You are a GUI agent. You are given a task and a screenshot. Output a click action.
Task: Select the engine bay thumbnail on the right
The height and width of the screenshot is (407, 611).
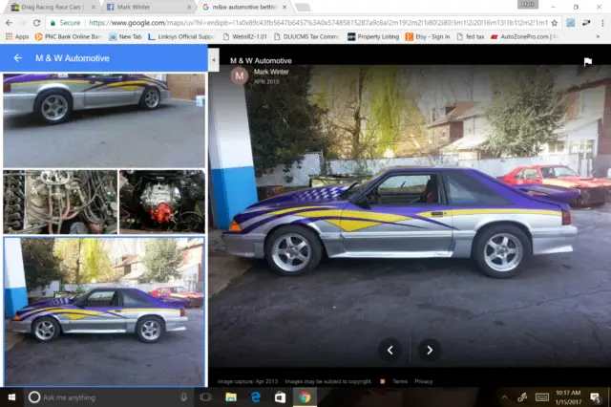pos(161,202)
